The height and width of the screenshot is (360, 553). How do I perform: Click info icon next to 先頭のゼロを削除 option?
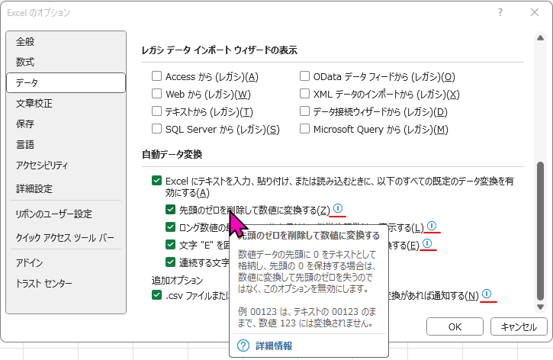(x=338, y=208)
